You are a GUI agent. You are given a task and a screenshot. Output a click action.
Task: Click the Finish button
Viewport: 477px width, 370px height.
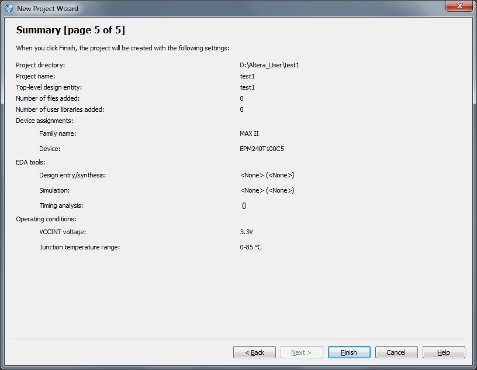click(x=349, y=352)
